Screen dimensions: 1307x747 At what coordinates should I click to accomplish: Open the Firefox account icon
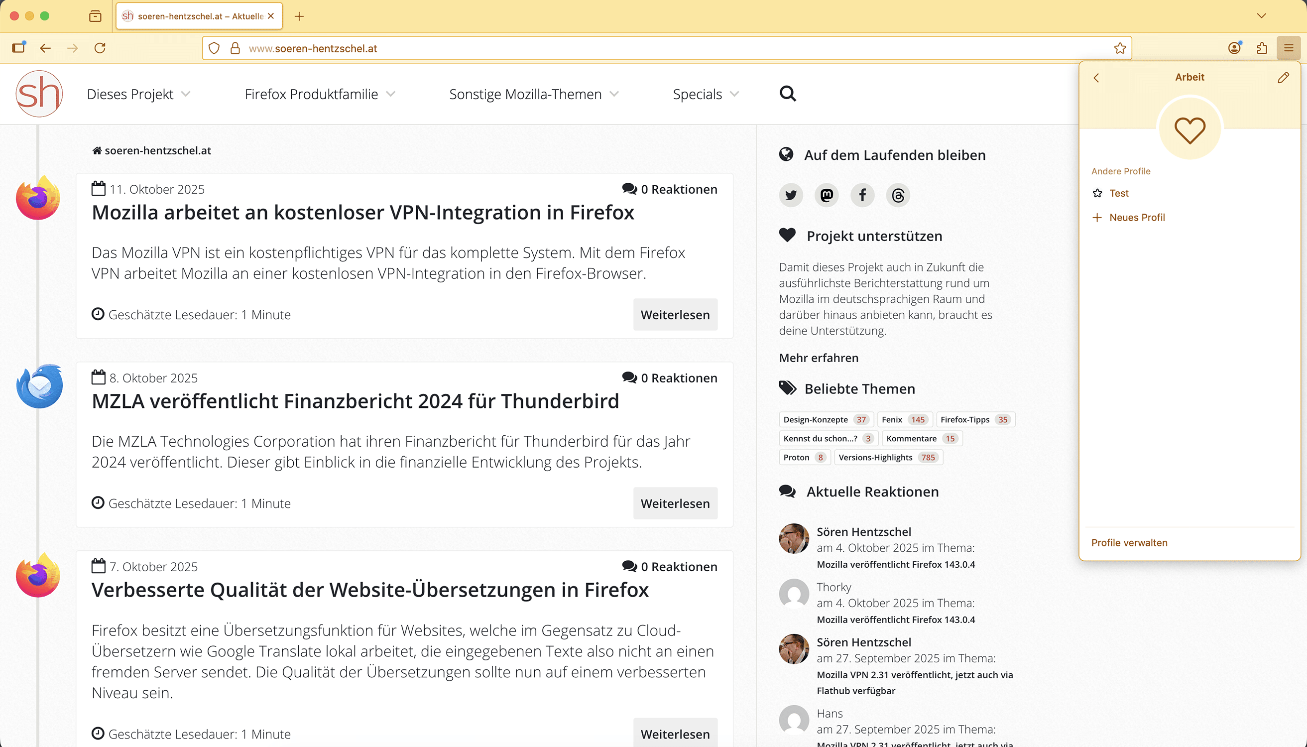(1234, 48)
